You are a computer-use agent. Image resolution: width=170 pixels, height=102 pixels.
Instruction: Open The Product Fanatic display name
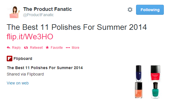pos(47,9)
